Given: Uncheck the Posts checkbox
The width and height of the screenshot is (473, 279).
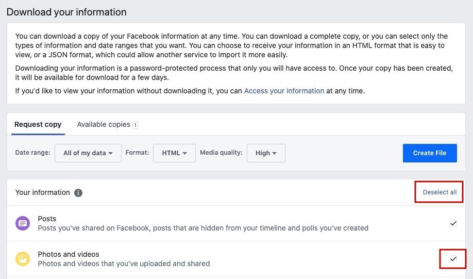Looking at the screenshot, I should coord(453,223).
